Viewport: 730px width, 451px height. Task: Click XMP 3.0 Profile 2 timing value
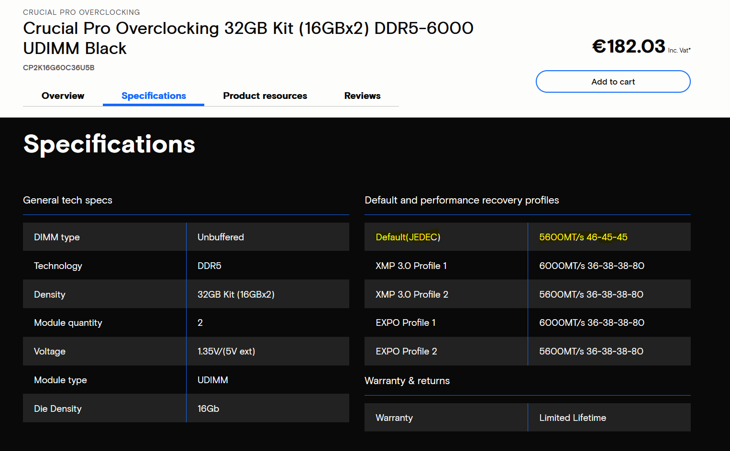[591, 294]
